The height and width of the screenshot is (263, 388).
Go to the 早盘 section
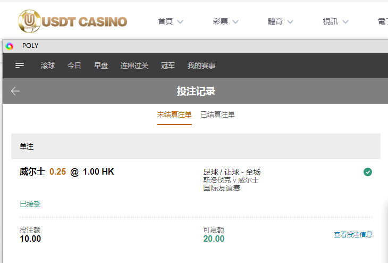(x=101, y=65)
